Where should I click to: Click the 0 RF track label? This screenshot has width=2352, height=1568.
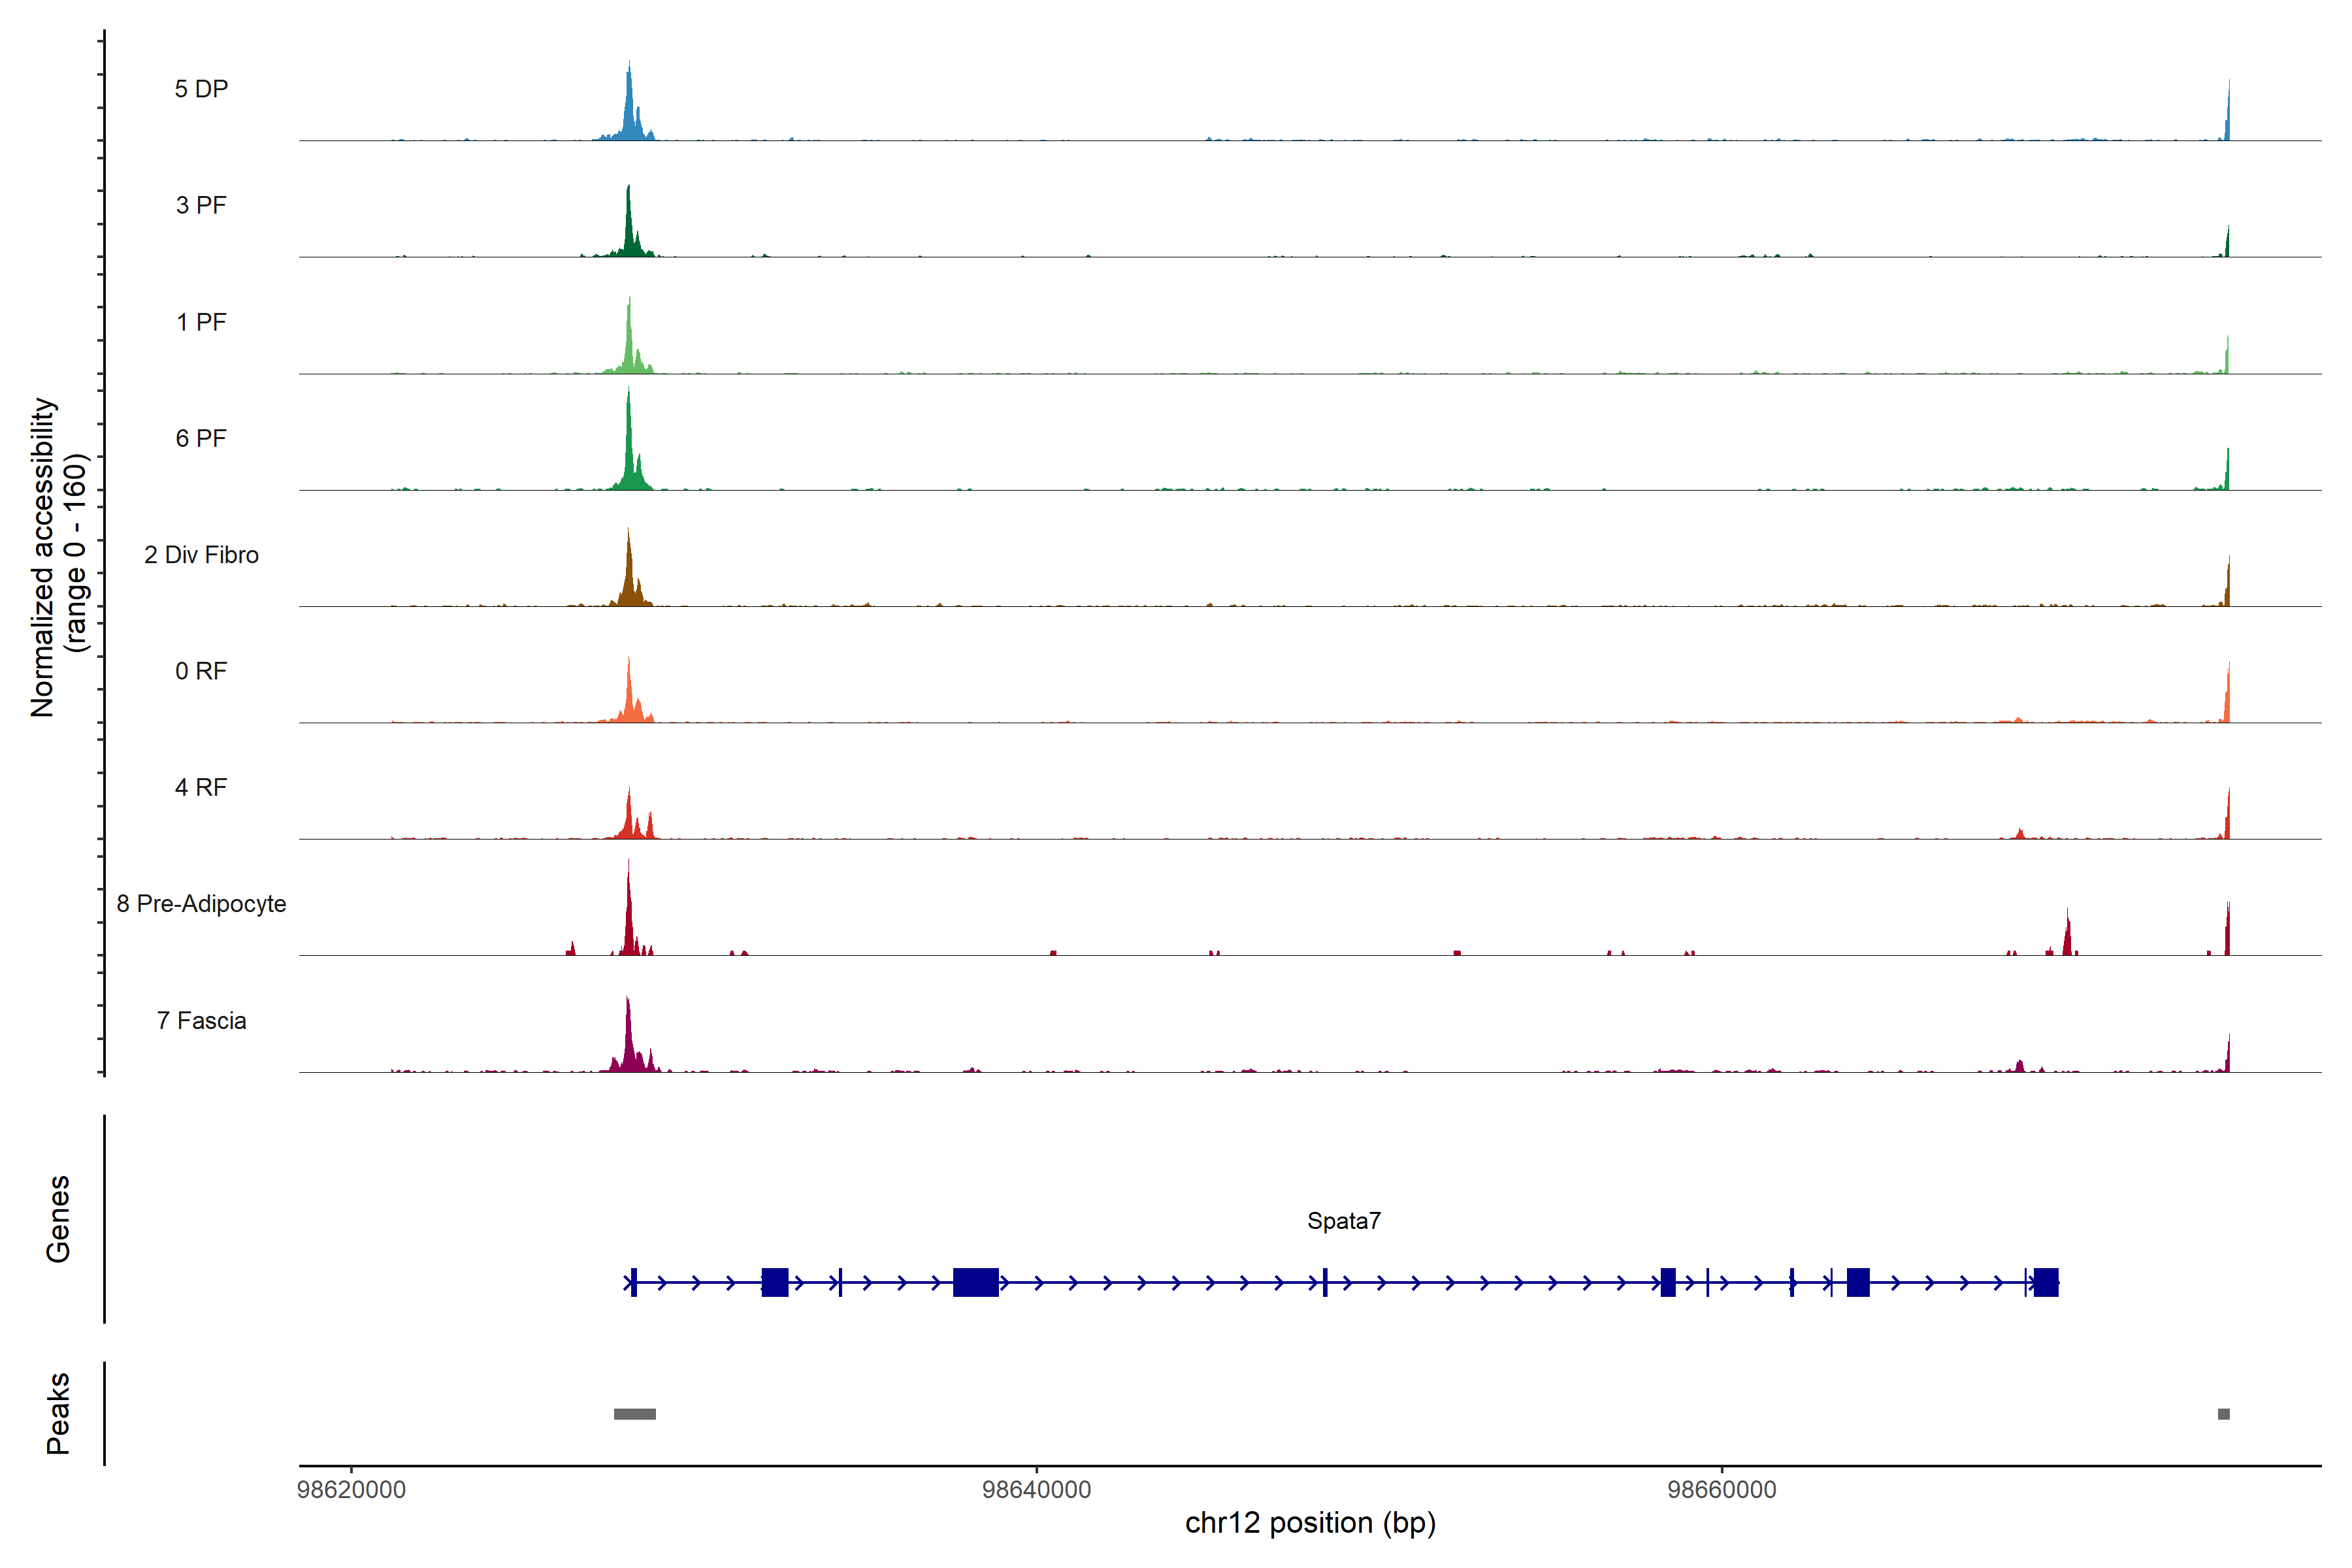pos(201,671)
